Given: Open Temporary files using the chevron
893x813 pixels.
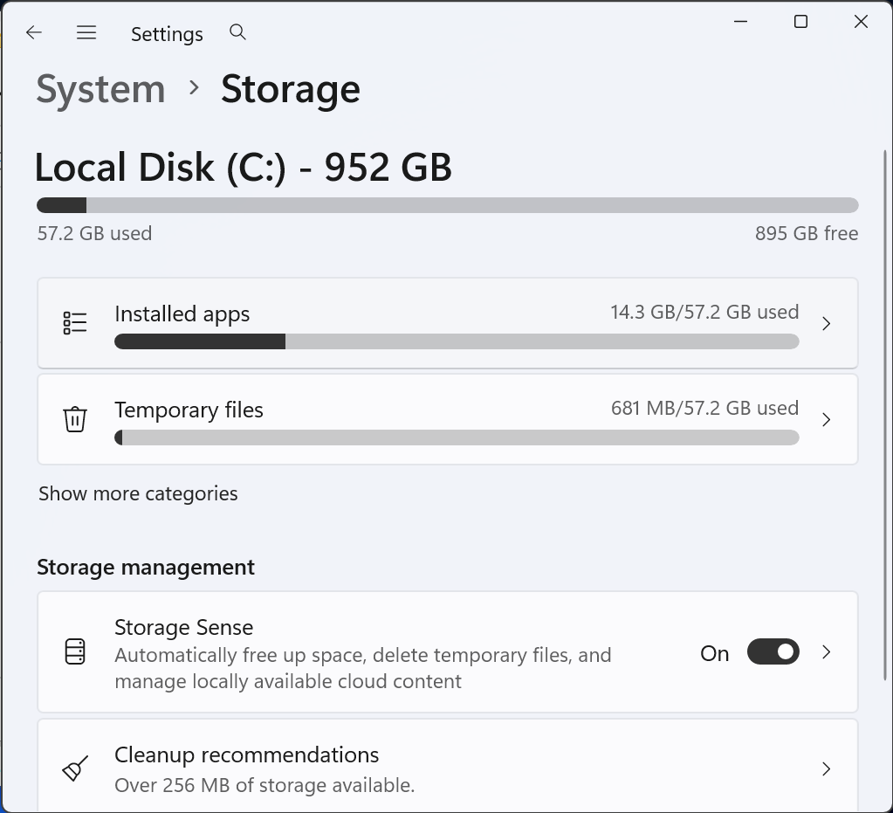Looking at the screenshot, I should pyautogui.click(x=826, y=420).
